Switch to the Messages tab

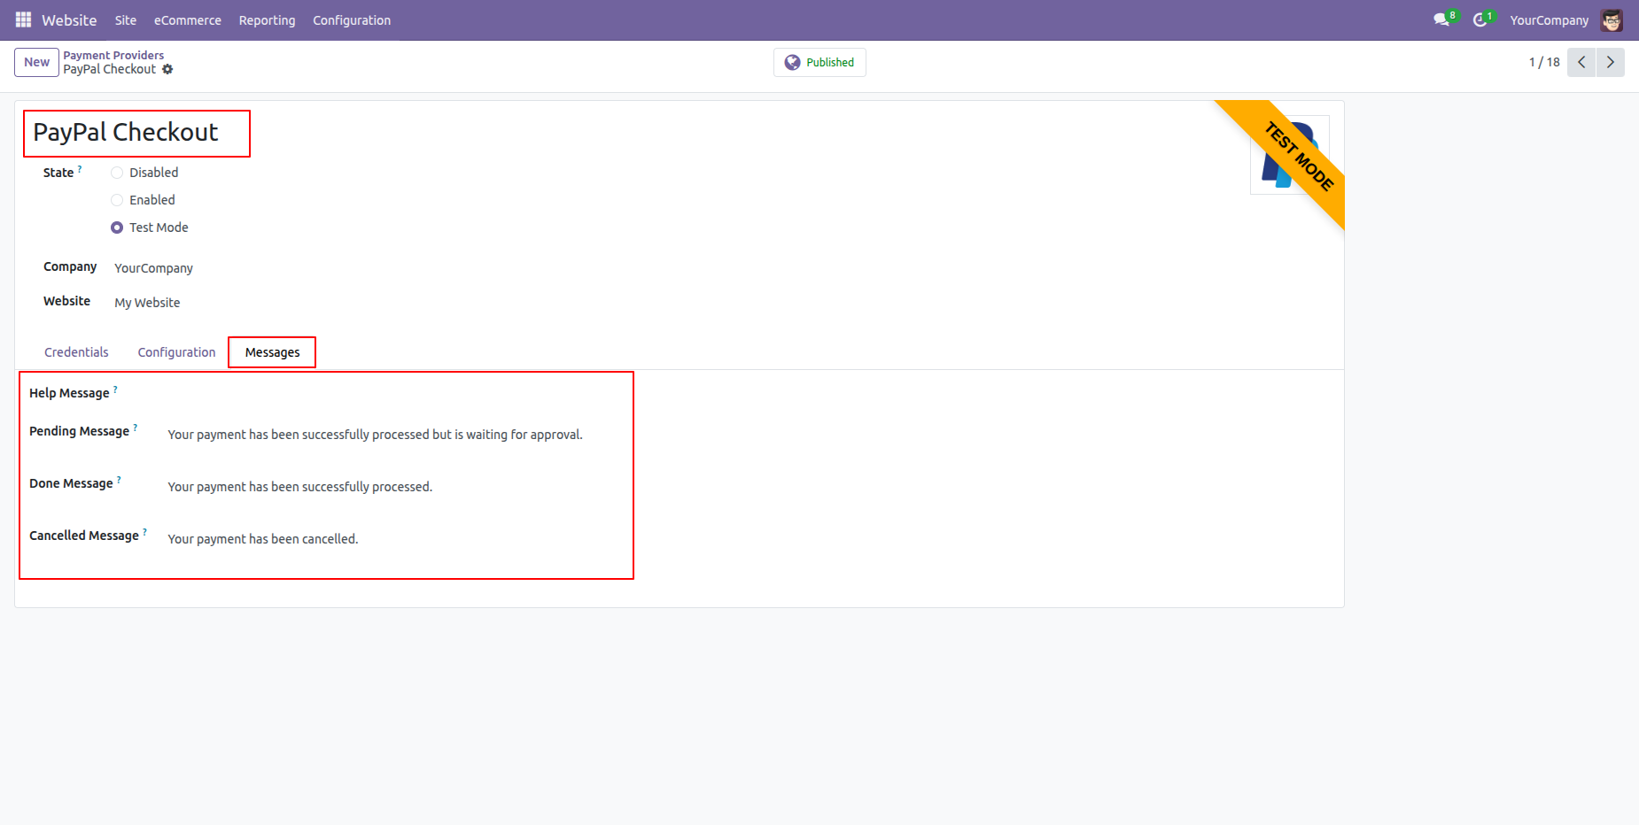[x=273, y=352]
